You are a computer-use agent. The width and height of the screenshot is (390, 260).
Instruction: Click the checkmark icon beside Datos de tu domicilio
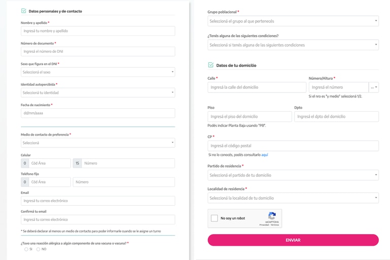(x=211, y=65)
